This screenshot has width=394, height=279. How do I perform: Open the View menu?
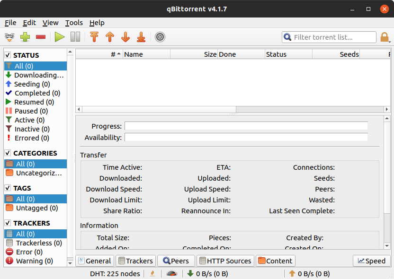click(x=50, y=23)
